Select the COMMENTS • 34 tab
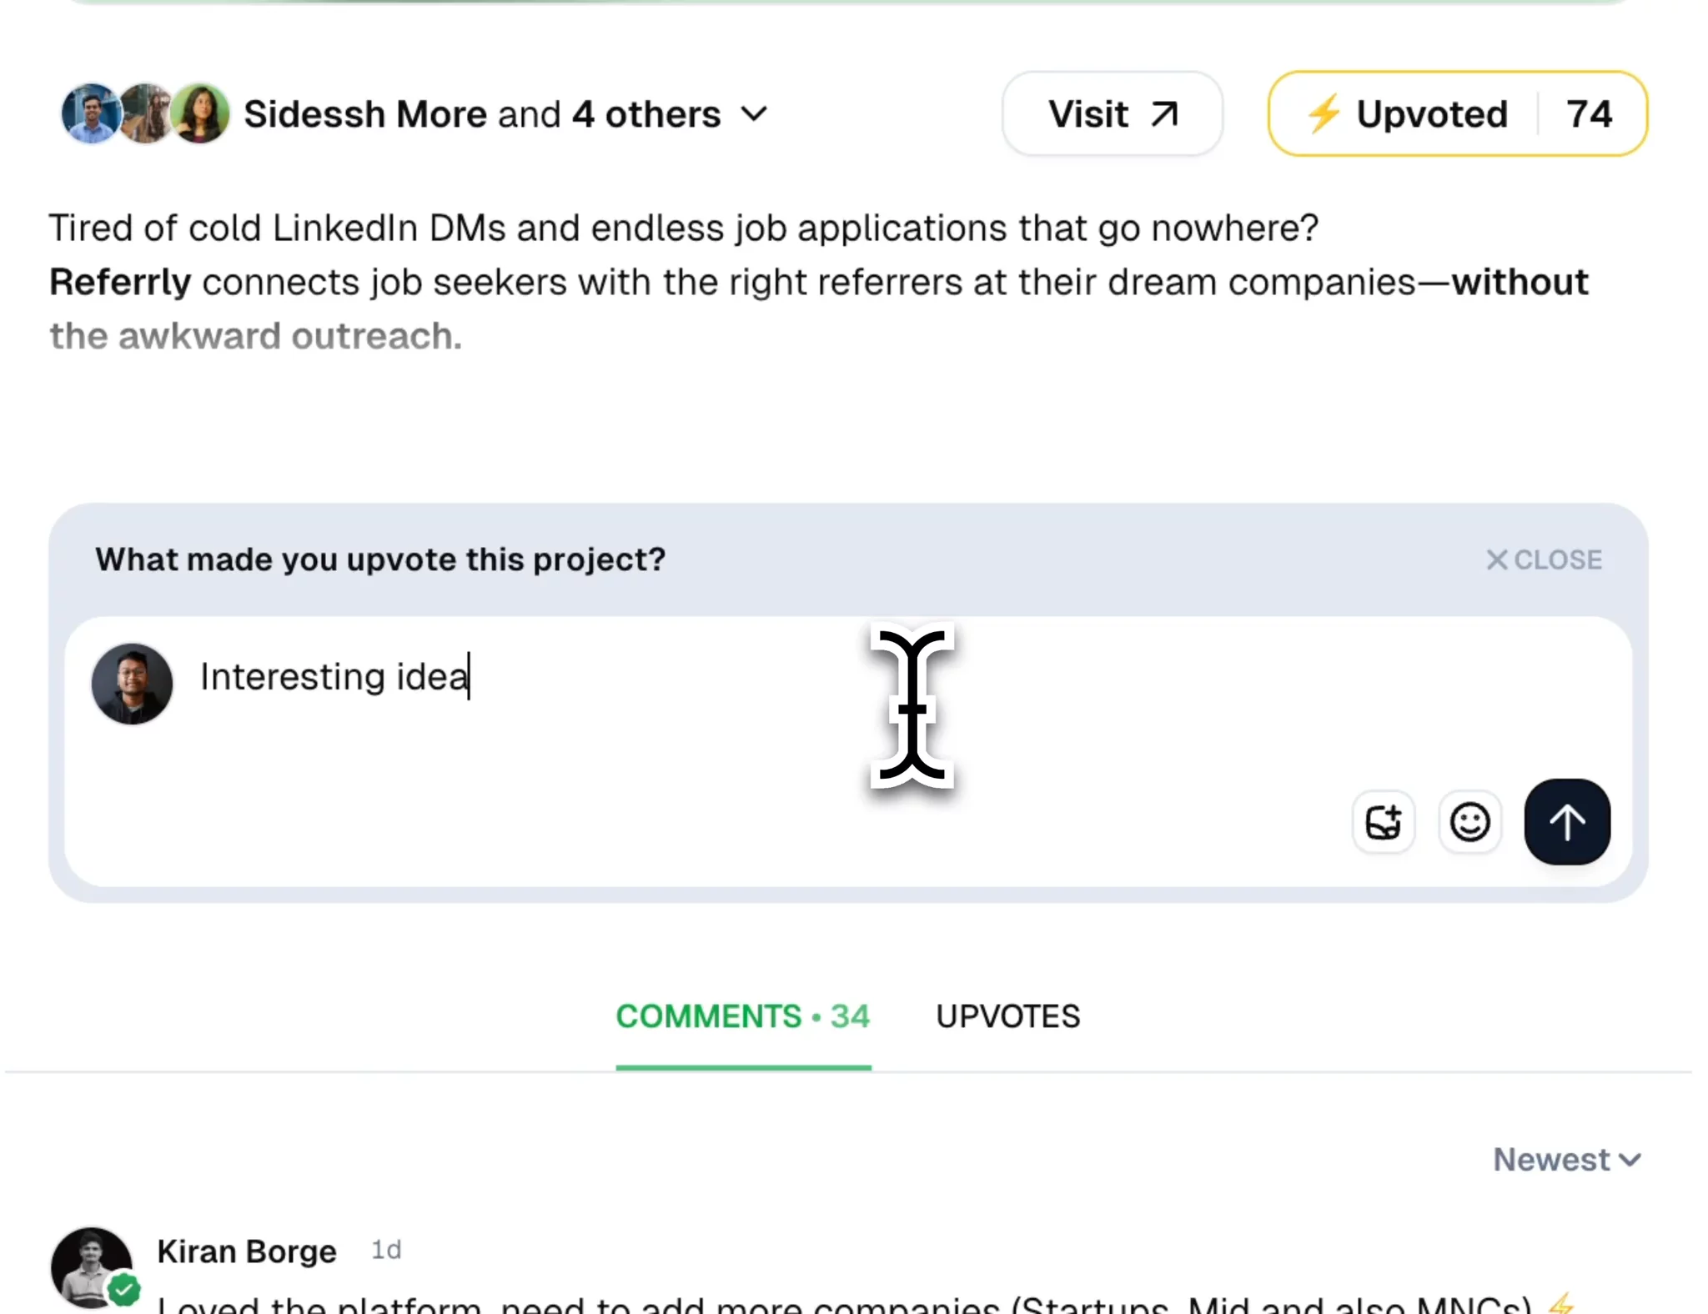 click(743, 1016)
